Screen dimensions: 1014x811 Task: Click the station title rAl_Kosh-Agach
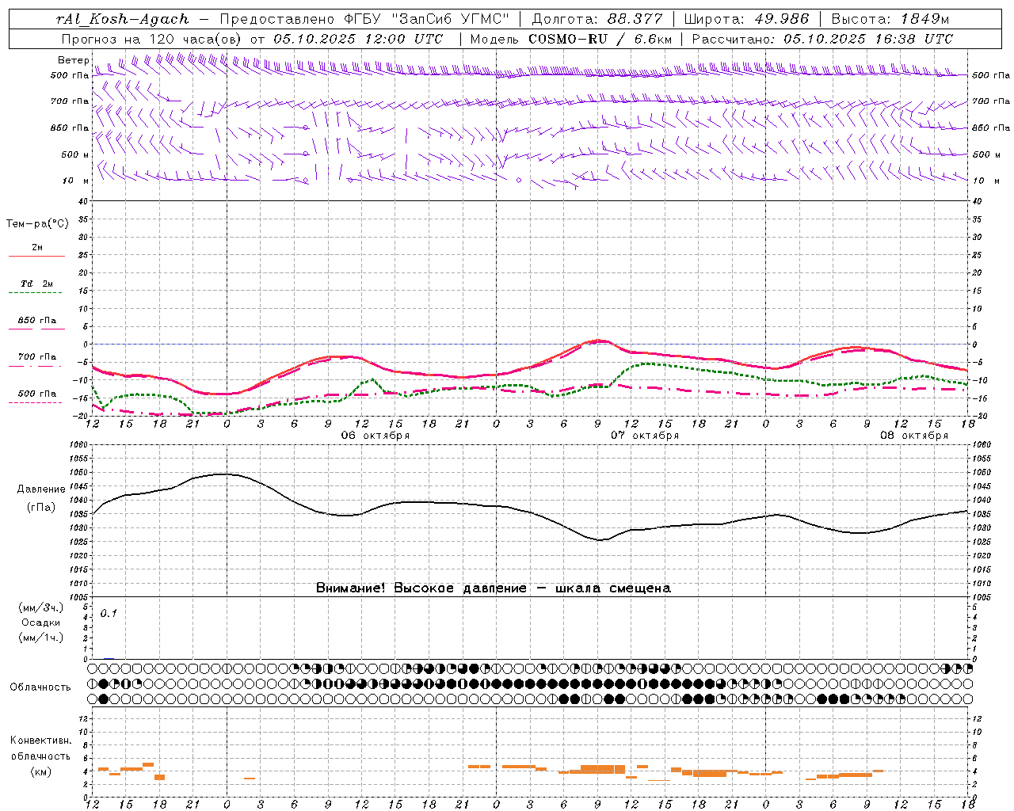point(123,19)
